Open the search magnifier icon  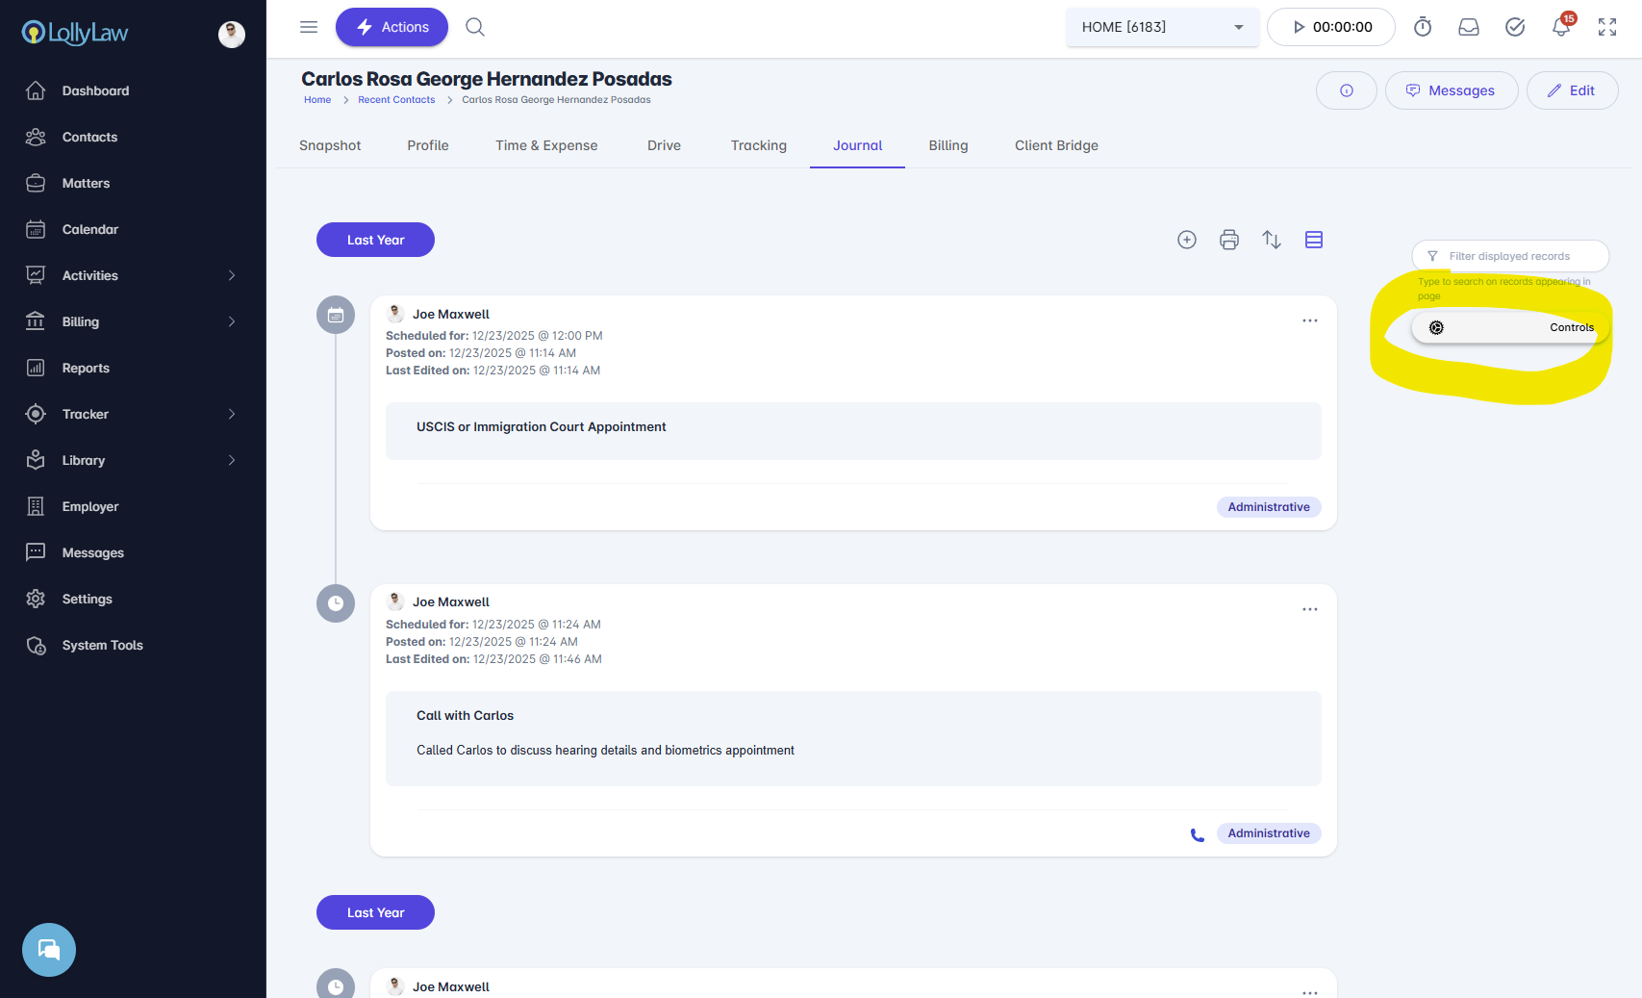pos(475,27)
